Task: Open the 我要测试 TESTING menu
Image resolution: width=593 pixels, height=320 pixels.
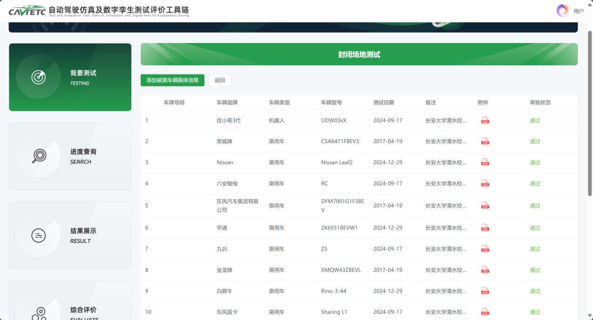Action: click(70, 77)
